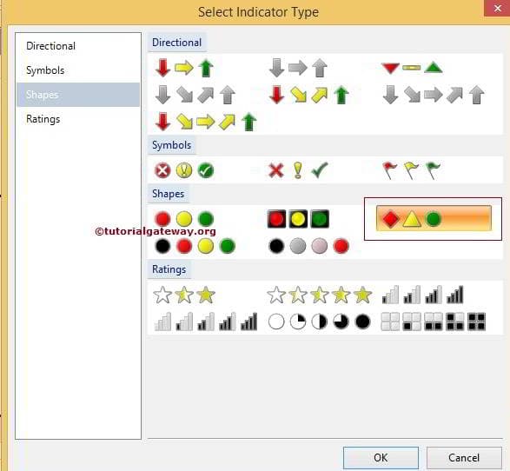The width and height of the screenshot is (510, 471).
Task: Choose the 4 colored arrows indicator set
Action: pos(309,95)
